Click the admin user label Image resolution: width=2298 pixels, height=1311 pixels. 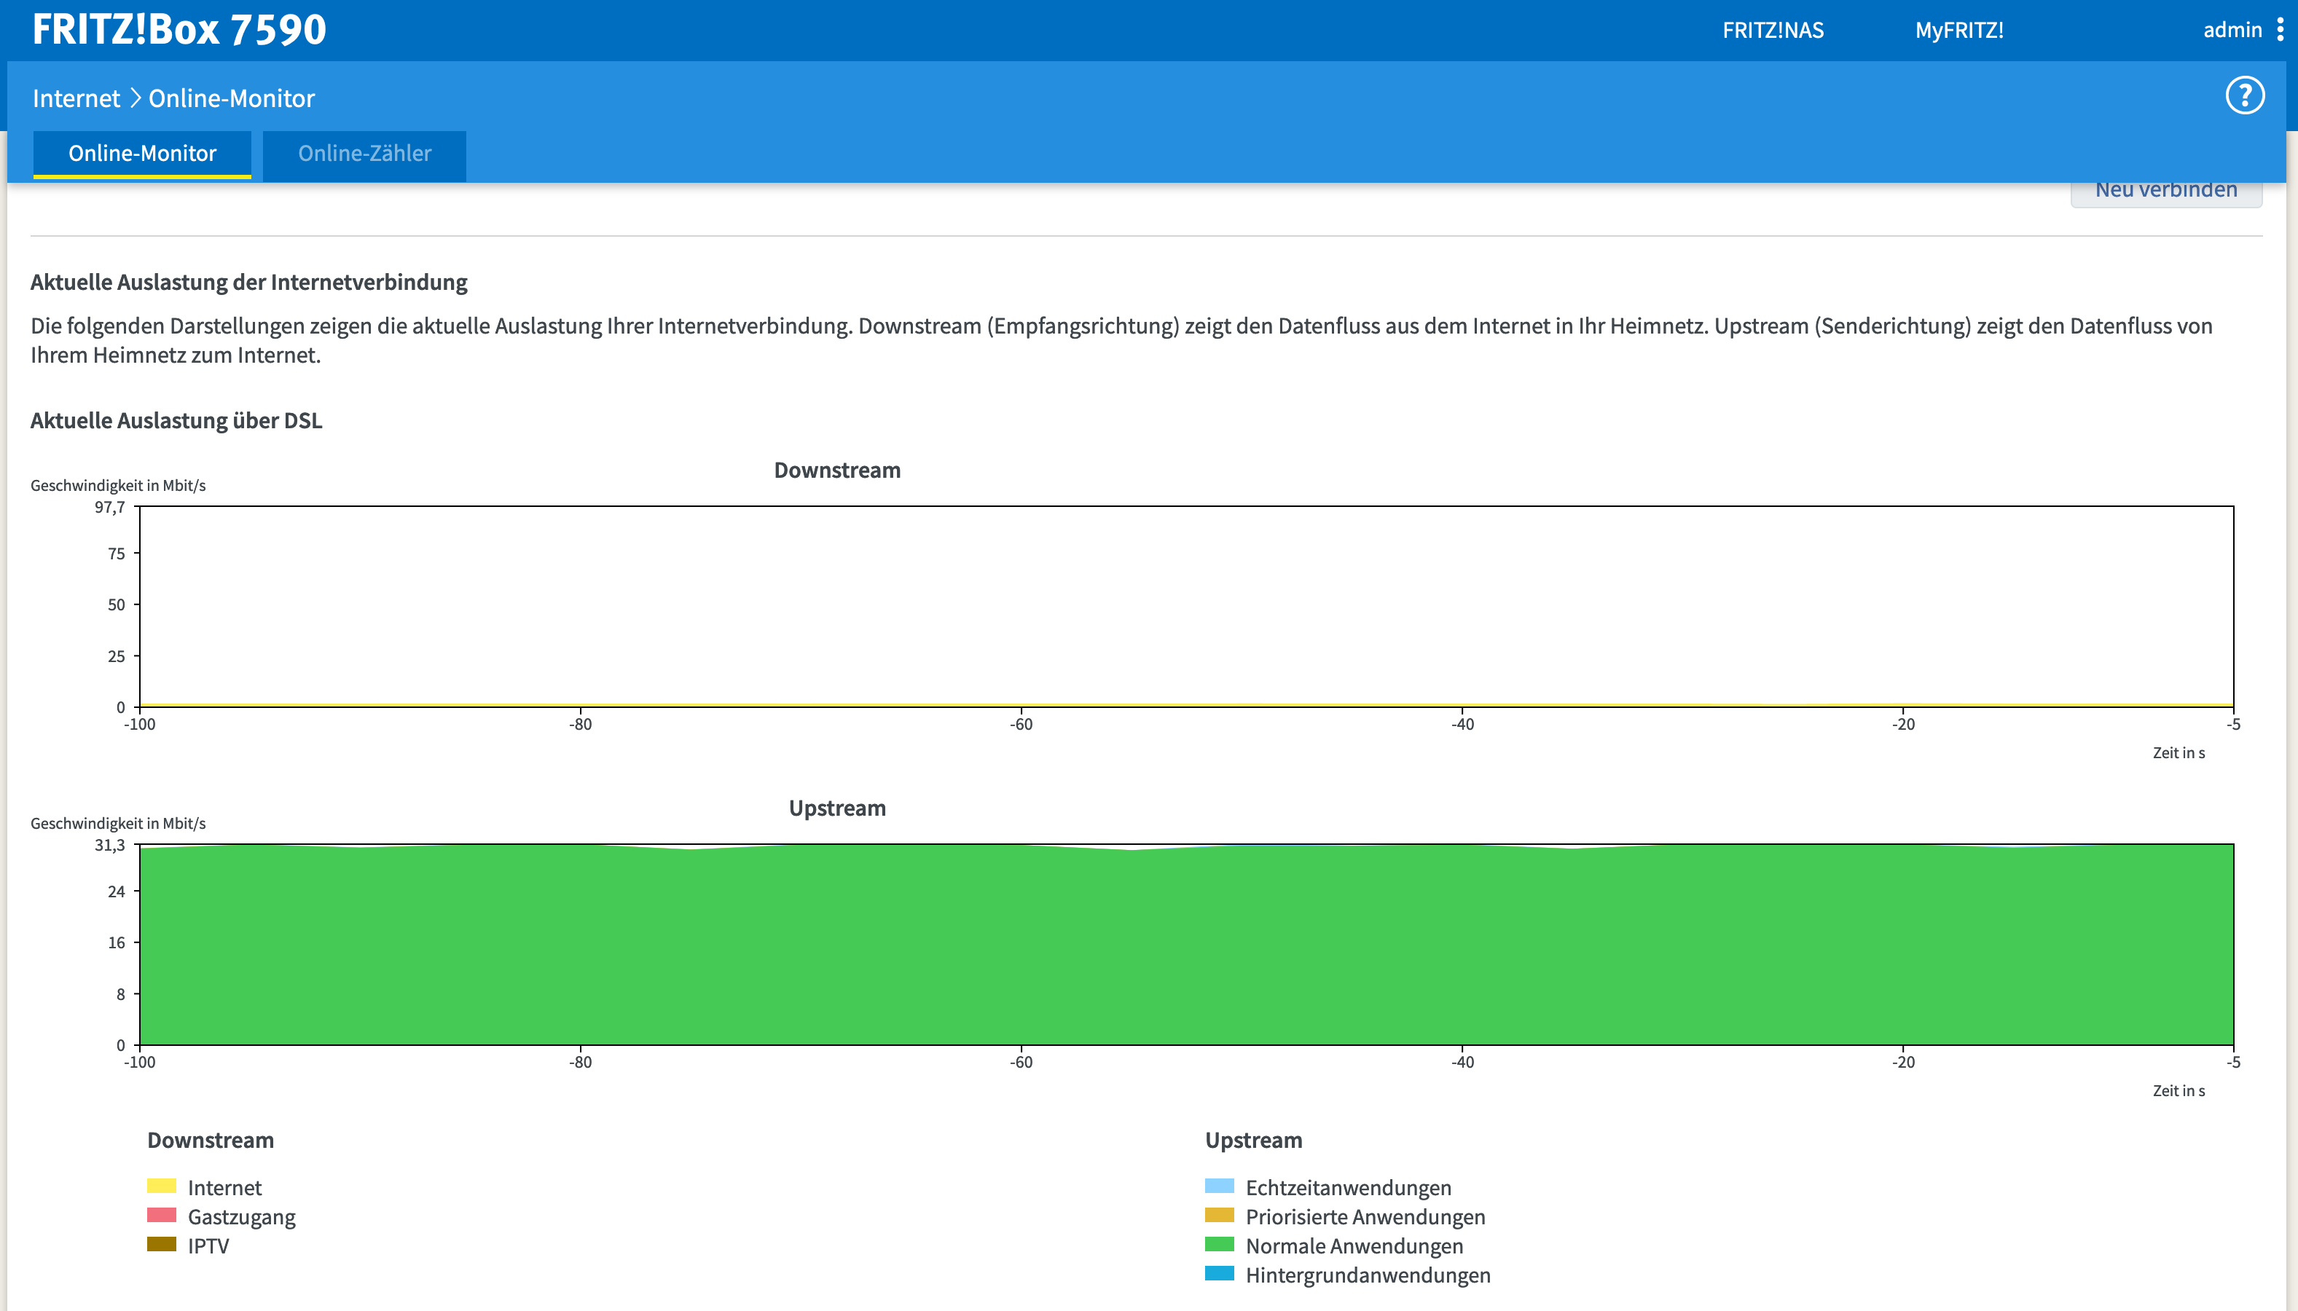click(2232, 30)
